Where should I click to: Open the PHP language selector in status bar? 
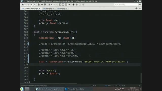tap(108, 86)
